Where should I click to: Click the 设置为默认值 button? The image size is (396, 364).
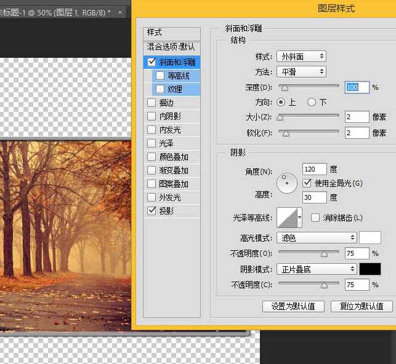pos(293,307)
